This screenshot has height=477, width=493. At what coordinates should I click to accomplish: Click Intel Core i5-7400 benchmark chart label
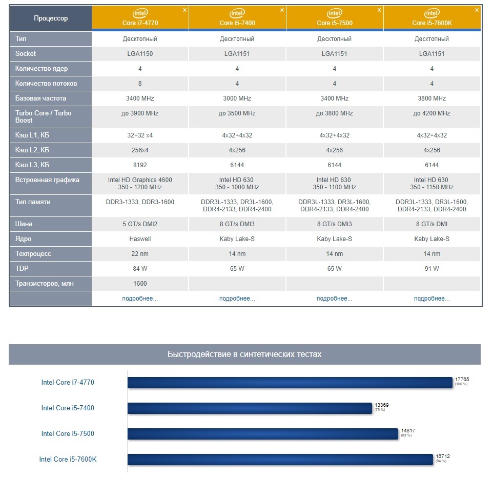[x=68, y=408]
